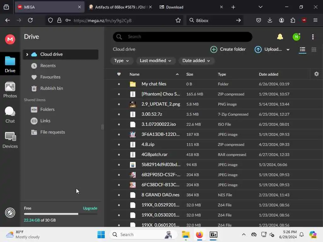Switch to the Download browser tab
Image resolution: width=323 pixels, height=242 pixels.
coord(191,7)
